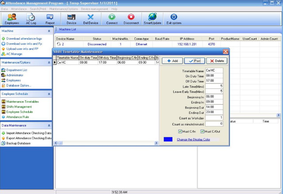Viewport: 283px width, 194px height.
Task: Open the Attendance menu
Action: (x=19, y=9)
